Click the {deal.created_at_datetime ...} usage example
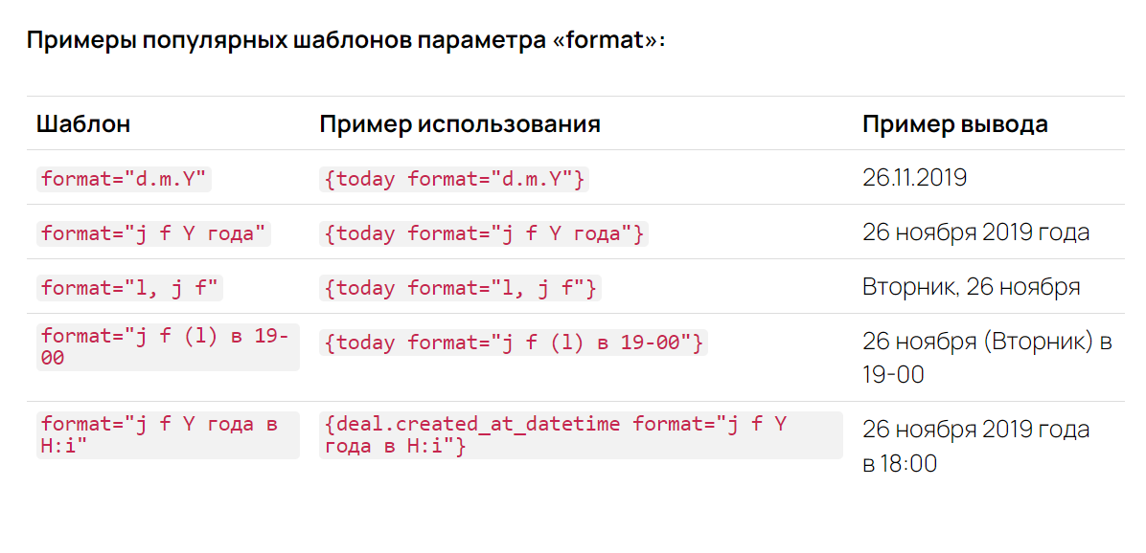 580,434
